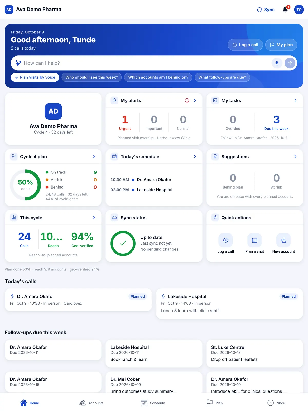The width and height of the screenshot is (308, 411).
Task: Open the More tab in bottom bar
Action: tap(276, 403)
